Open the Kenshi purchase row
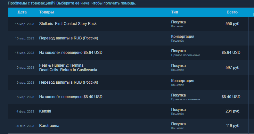 click(x=45, y=111)
